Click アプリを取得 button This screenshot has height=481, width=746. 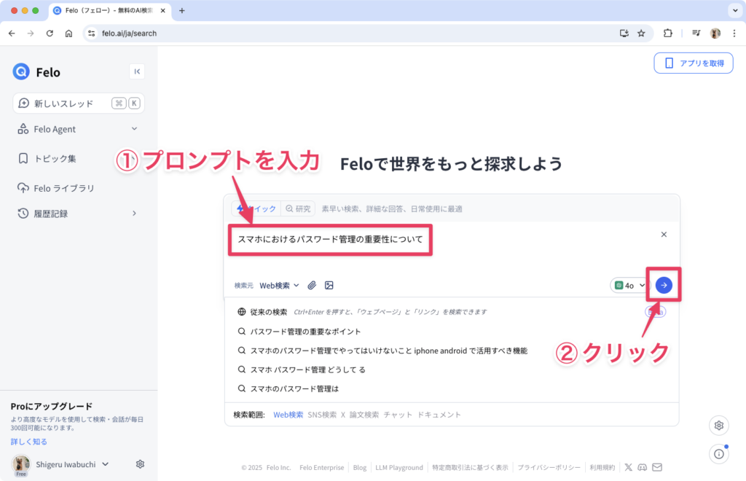click(x=694, y=63)
